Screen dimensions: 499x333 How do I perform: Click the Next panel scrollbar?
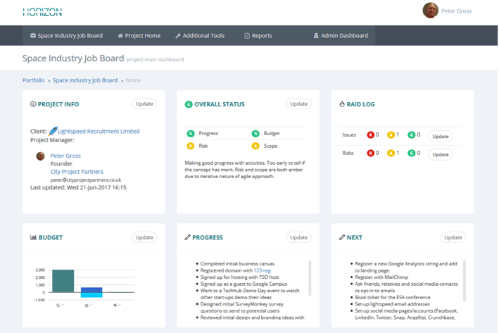465,281
